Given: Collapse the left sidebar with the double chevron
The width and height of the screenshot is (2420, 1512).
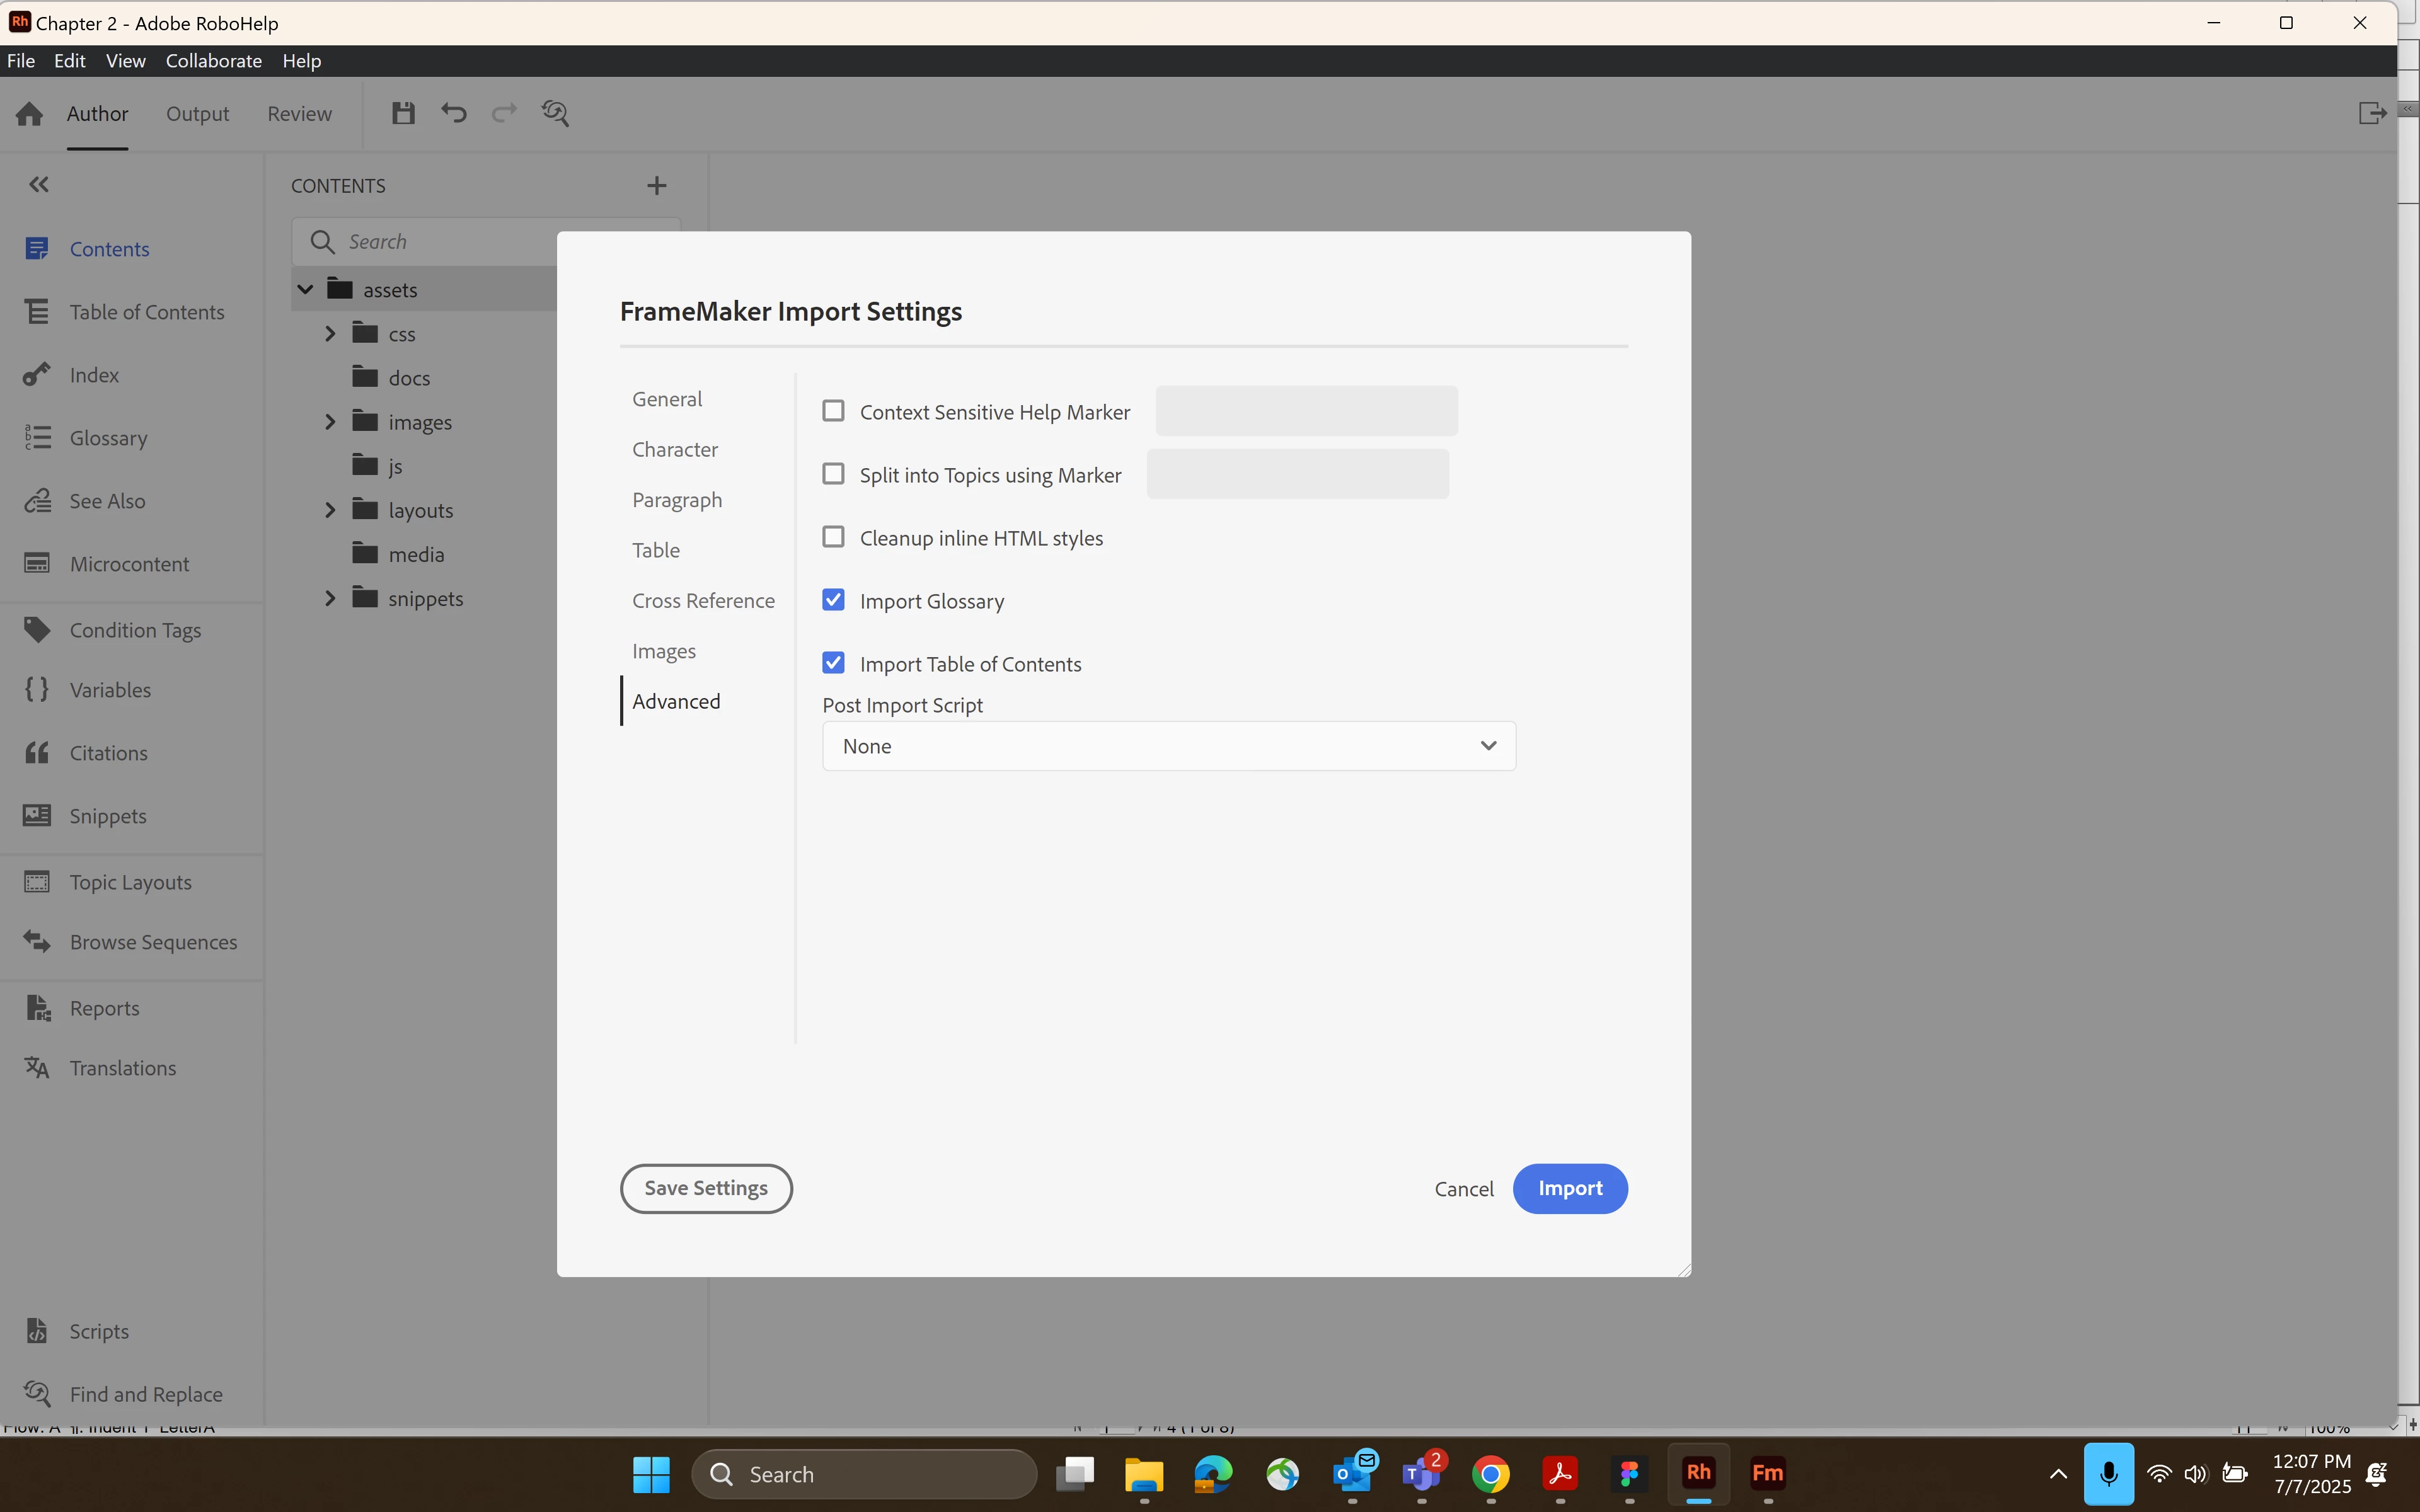Looking at the screenshot, I should [38, 185].
